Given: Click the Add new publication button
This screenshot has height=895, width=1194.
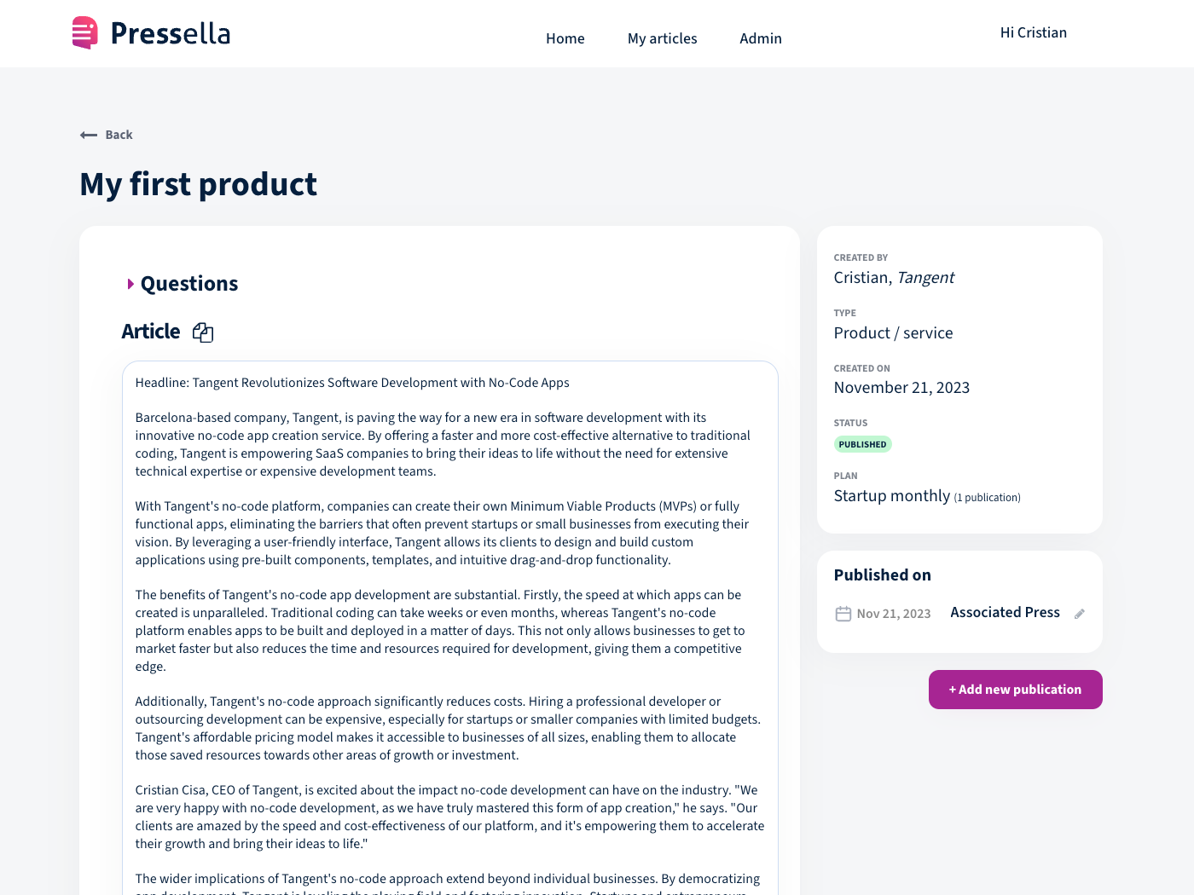Looking at the screenshot, I should click(x=1015, y=690).
